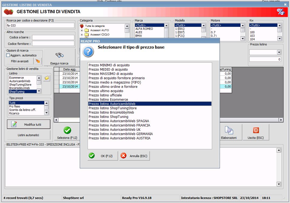Open Elaborazioni document gear icon

click(x=229, y=130)
